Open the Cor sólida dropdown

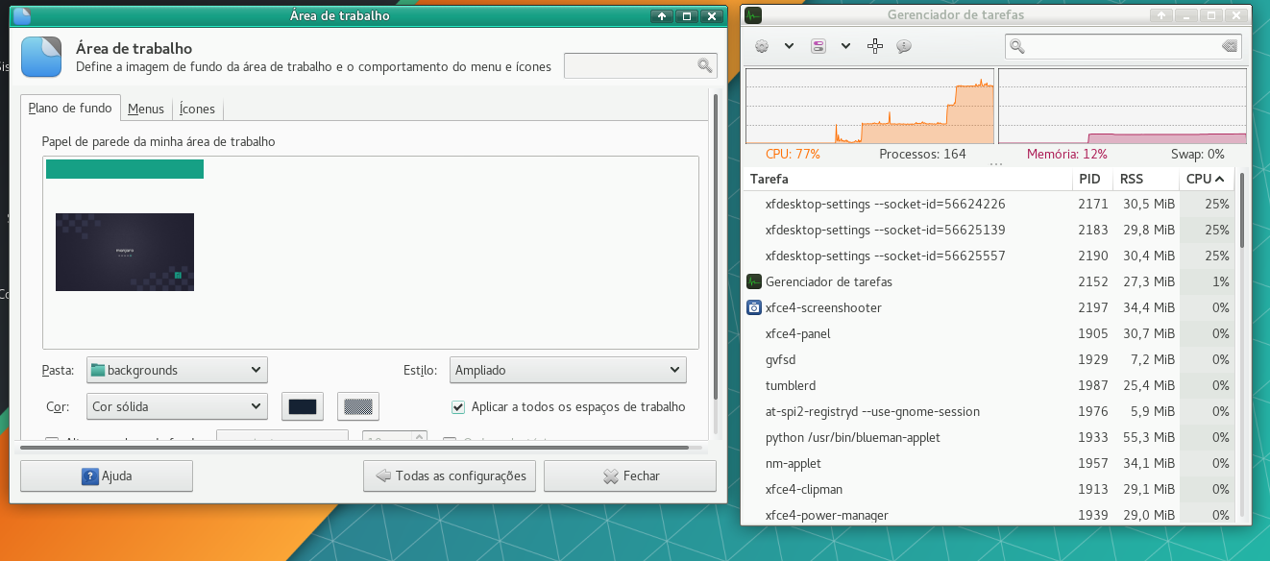[x=177, y=406]
